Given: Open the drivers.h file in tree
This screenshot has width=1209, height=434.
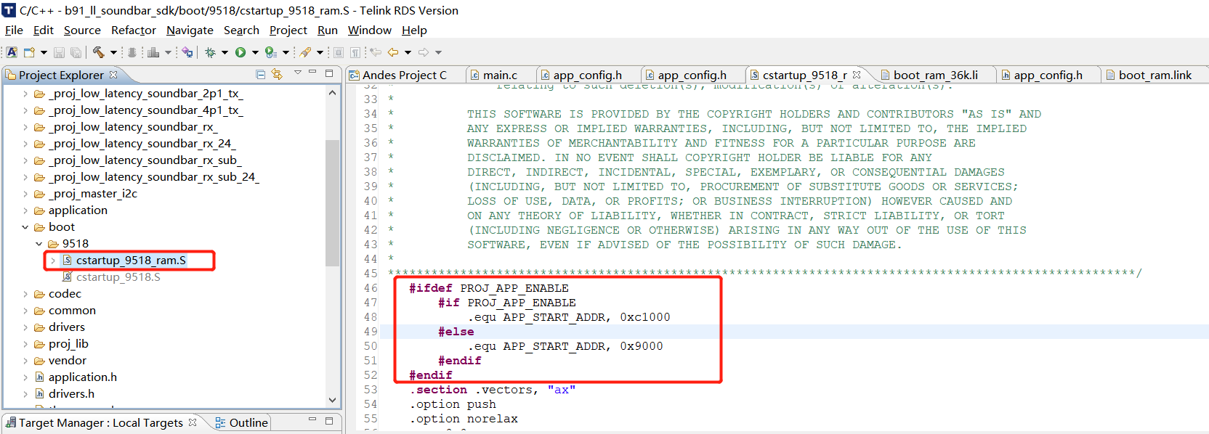Looking at the screenshot, I should point(71,394).
